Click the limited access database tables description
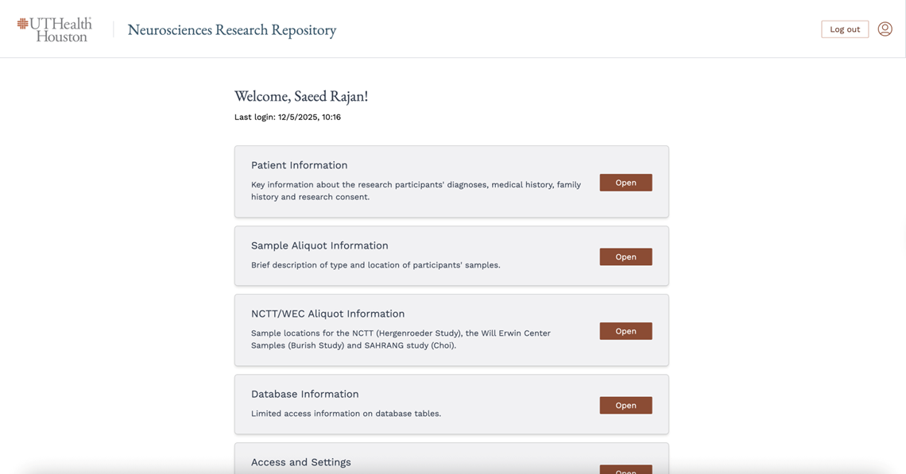906x474 pixels. pos(346,414)
